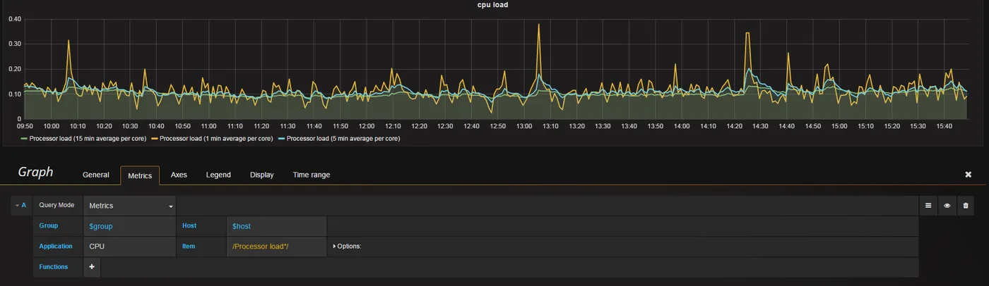Click the Host label

pos(189,226)
